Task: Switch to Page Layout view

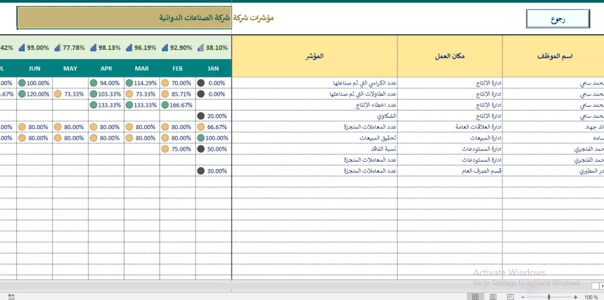Action: click(x=493, y=296)
